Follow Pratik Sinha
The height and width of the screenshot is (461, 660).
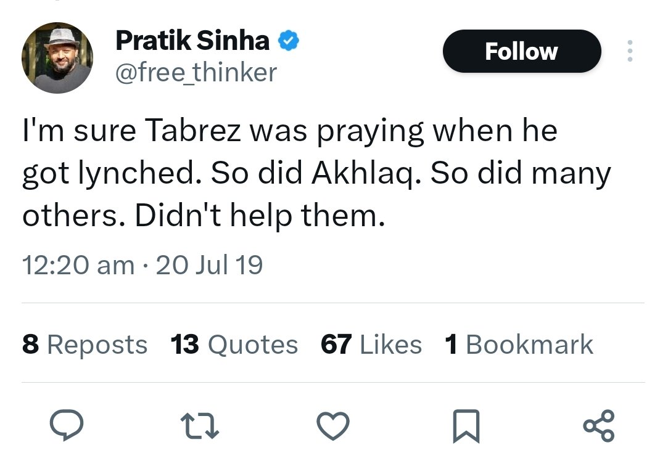click(521, 51)
